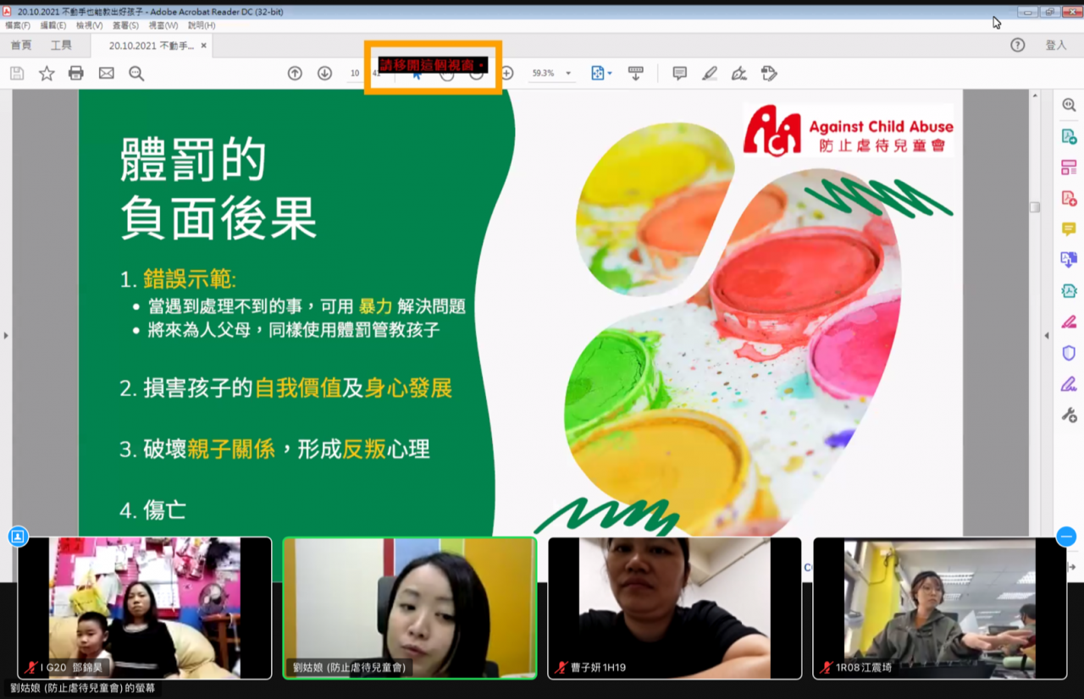
Task: Go to previous page up arrow
Action: click(x=295, y=74)
